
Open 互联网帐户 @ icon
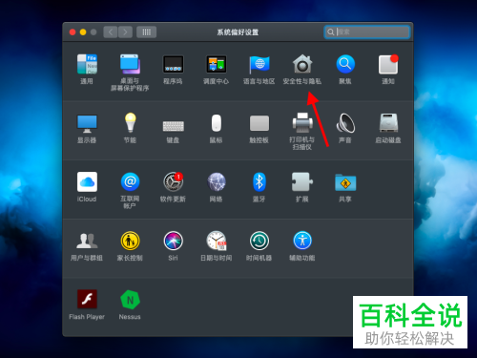coord(130,181)
